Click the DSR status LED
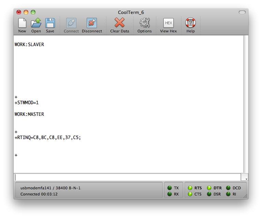The width and height of the screenshot is (262, 218). [209, 194]
